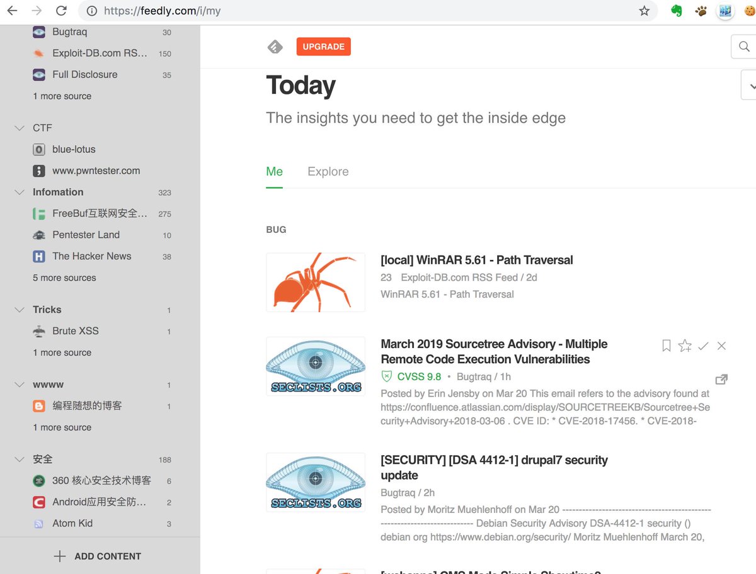The width and height of the screenshot is (756, 574).
Task: Click the plus icon beside ADD CONTENT
Action: coord(60,556)
